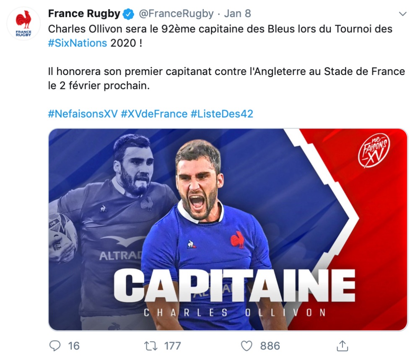Select the #ListeDes42 hashtag
The height and width of the screenshot is (360, 415).
pos(222,114)
